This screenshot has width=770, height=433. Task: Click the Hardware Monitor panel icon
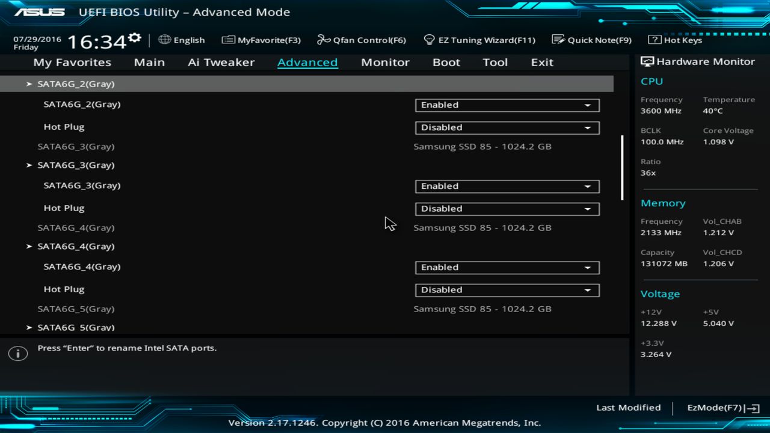(647, 61)
